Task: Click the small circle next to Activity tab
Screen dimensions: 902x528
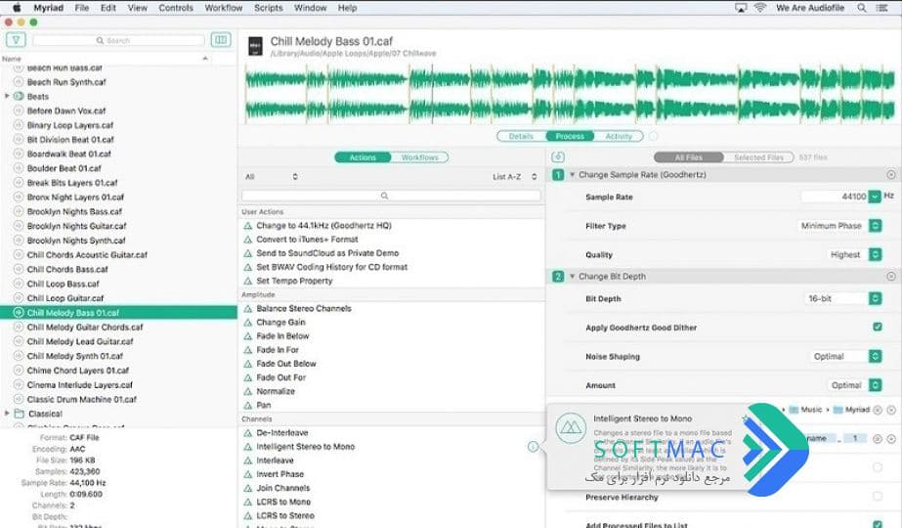Action: click(653, 137)
